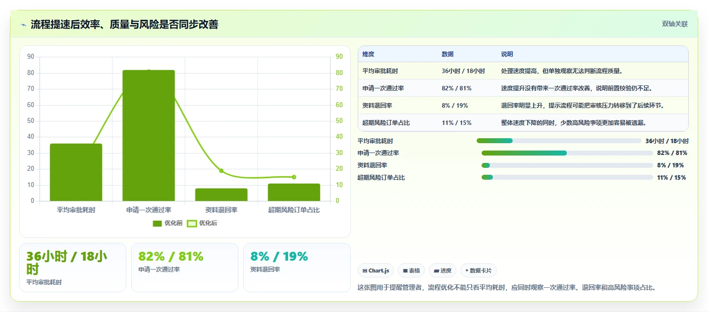
Task: Click the 82% / 81% data card
Action: pos(185,268)
